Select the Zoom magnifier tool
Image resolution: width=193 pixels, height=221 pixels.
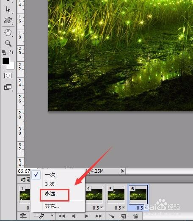8,44
